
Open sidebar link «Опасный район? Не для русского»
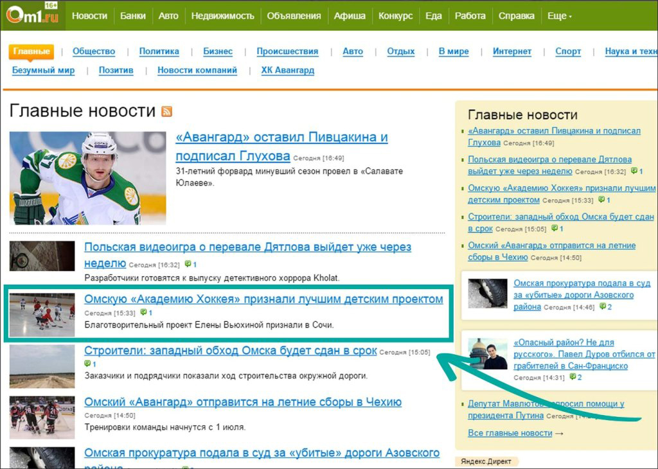[584, 354]
